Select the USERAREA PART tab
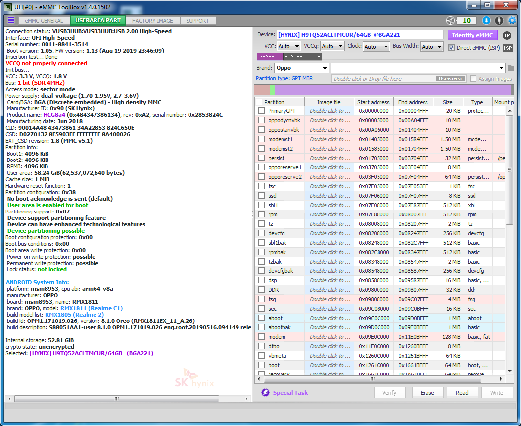Screen dimensions: 521x426 [x=97, y=20]
